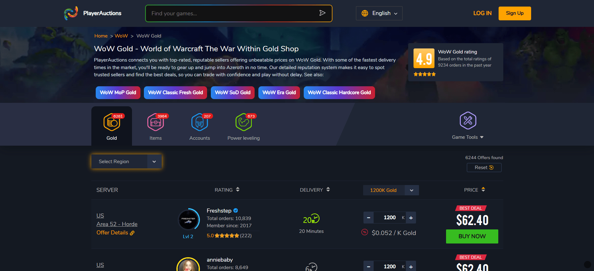
Task: Increase Freshstep gold quantity with plus
Action: tap(411, 218)
